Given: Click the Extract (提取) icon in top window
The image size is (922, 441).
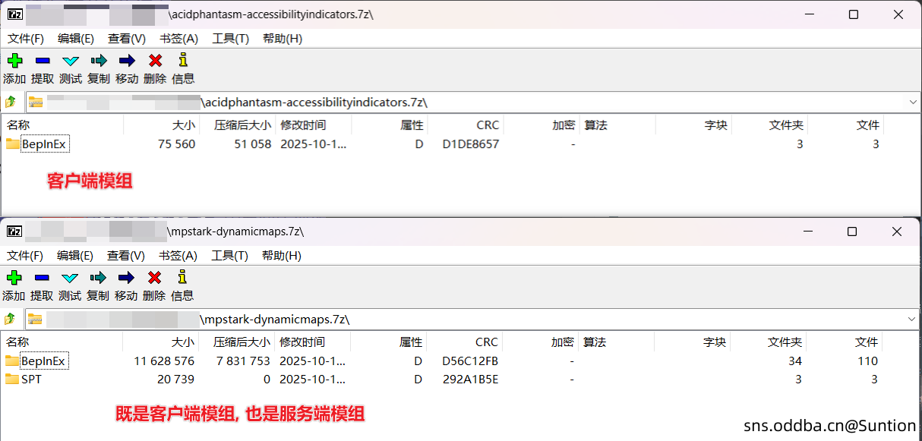Looking at the screenshot, I should click(43, 61).
